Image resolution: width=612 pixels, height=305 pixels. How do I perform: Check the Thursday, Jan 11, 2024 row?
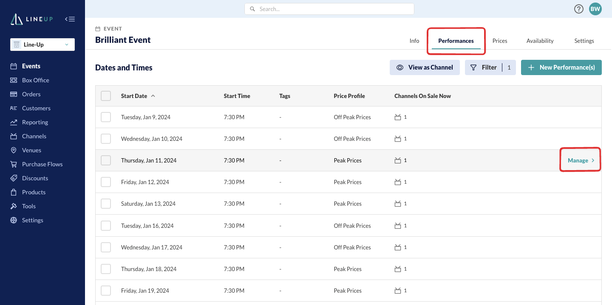pos(106,160)
